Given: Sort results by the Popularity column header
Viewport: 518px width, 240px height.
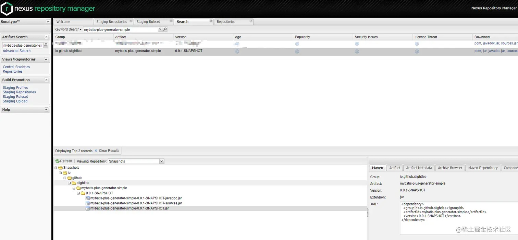Looking at the screenshot, I should (x=323, y=37).
